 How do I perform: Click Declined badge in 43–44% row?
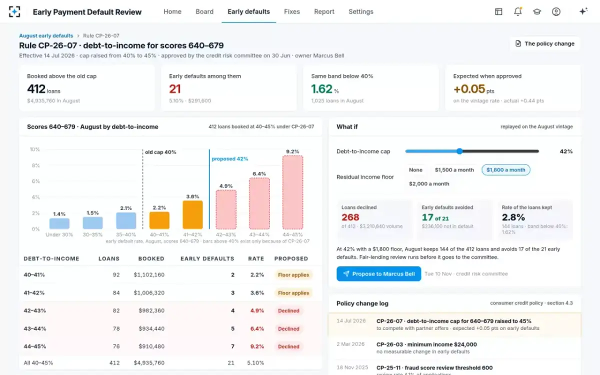[288, 328]
